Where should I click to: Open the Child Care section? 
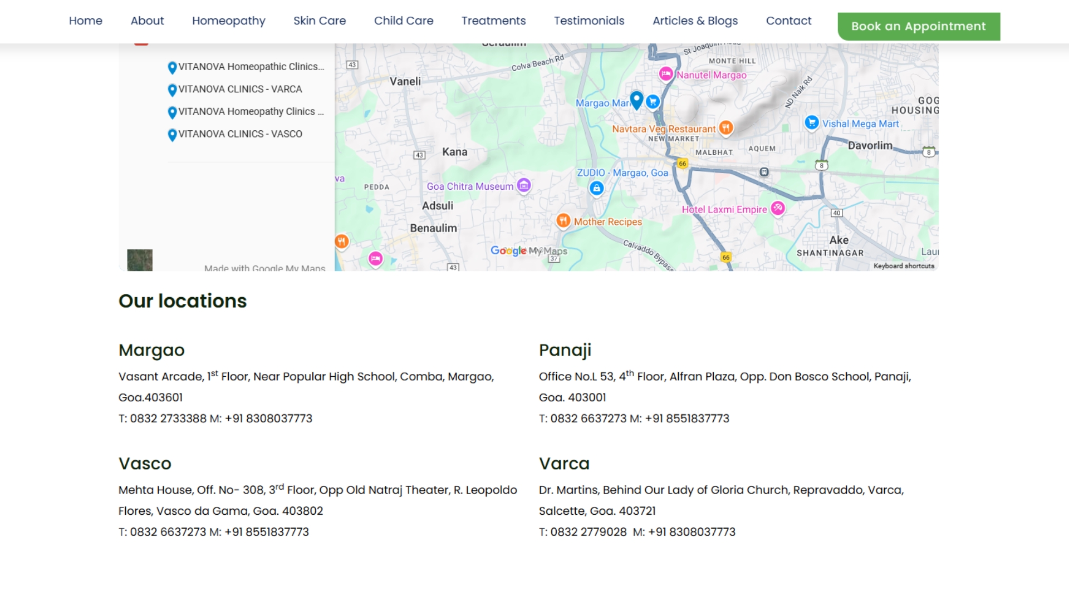tap(404, 21)
